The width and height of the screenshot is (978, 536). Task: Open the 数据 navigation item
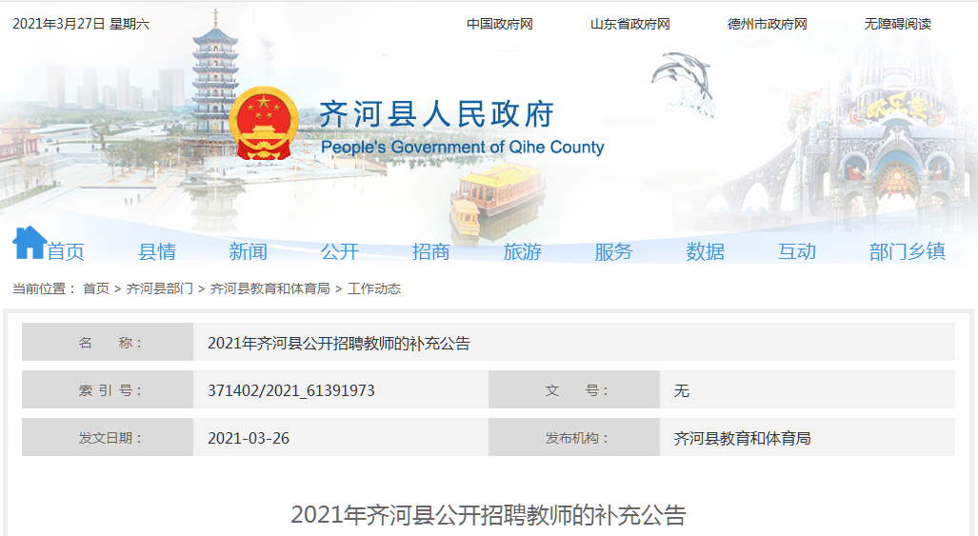(x=706, y=251)
